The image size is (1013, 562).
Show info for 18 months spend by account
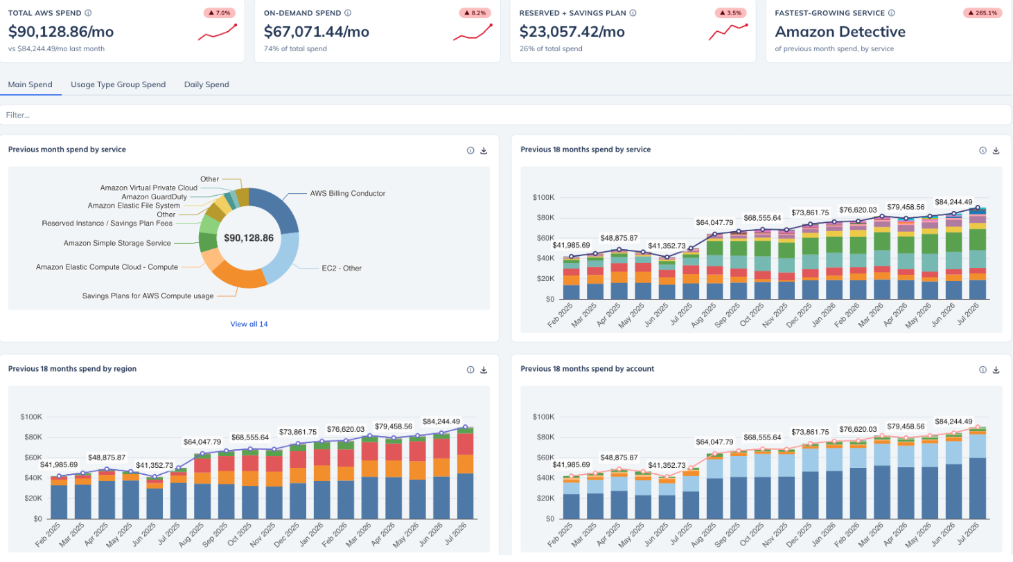point(983,370)
